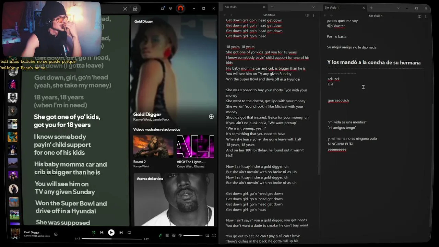Screen dimensions: 439x247
Task: Jump to lyric 'You will see him on TV'
Action: click(x=65, y=188)
